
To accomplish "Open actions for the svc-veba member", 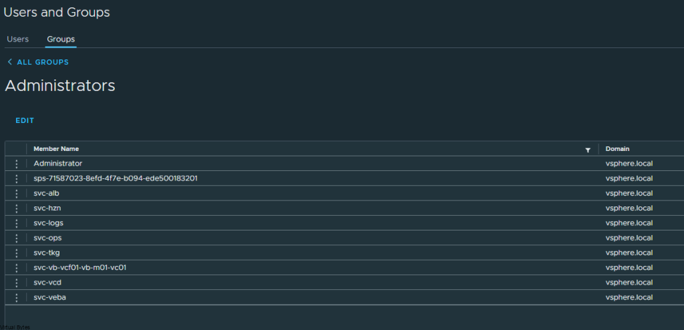I will [17, 297].
